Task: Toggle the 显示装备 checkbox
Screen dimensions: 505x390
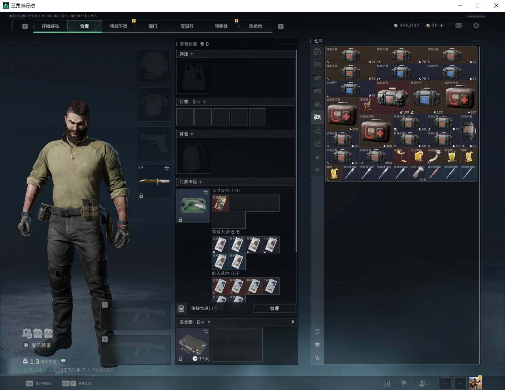Action: tap(26, 345)
